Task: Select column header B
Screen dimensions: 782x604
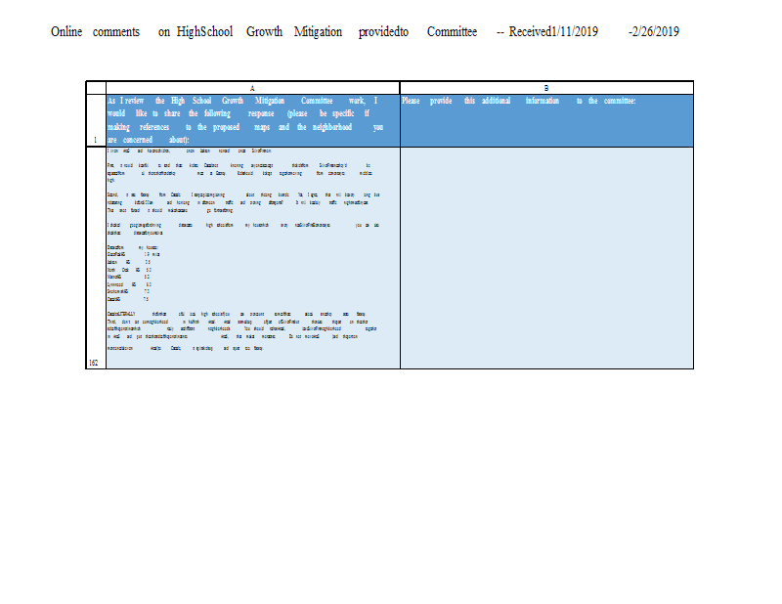Action: [x=546, y=88]
